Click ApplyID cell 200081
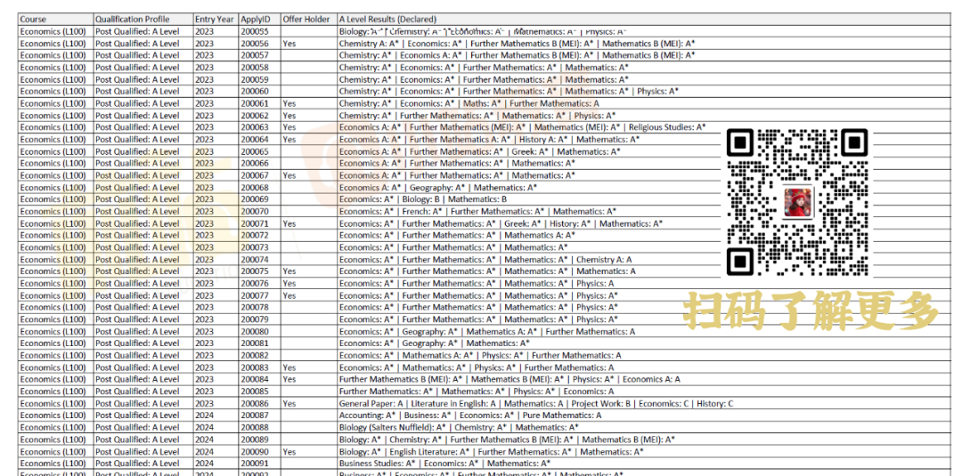 click(259, 343)
